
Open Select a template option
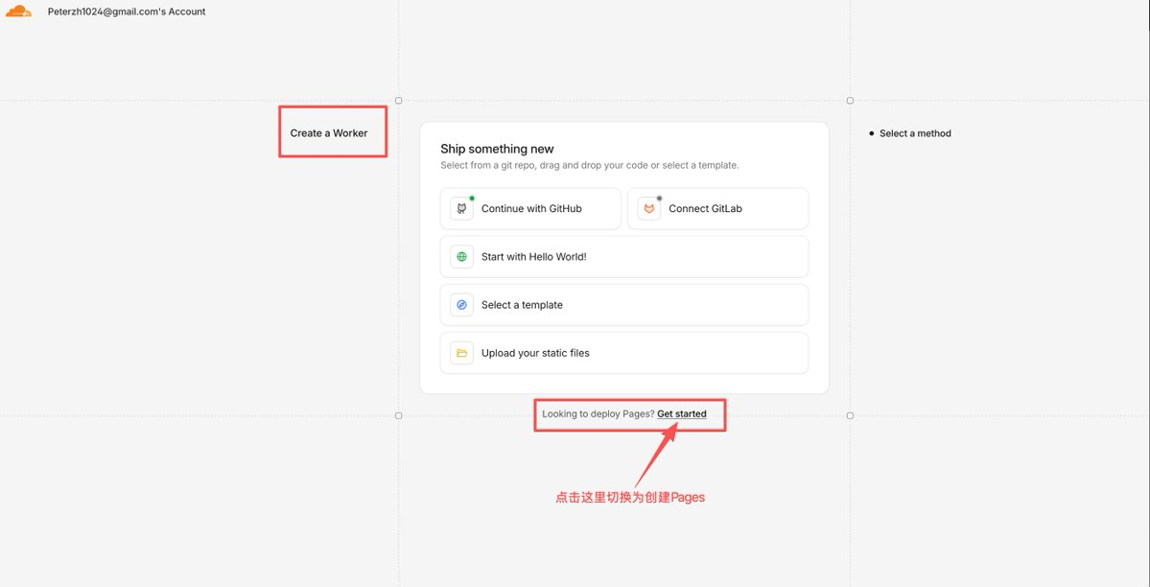pos(624,304)
